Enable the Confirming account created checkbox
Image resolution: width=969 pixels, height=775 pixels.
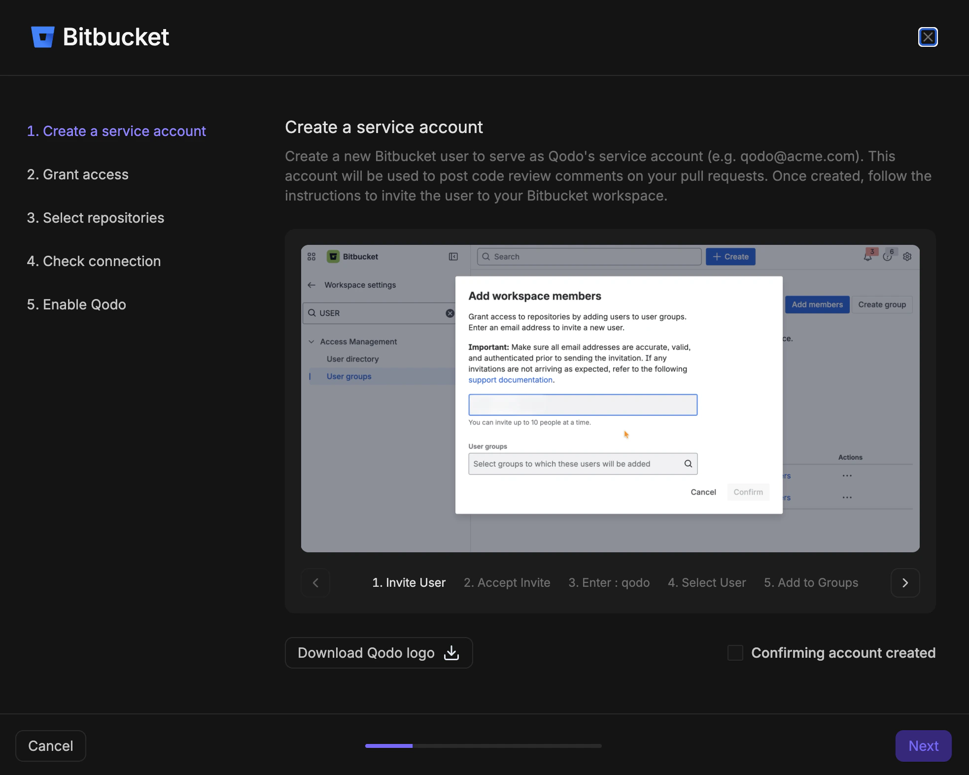(735, 652)
